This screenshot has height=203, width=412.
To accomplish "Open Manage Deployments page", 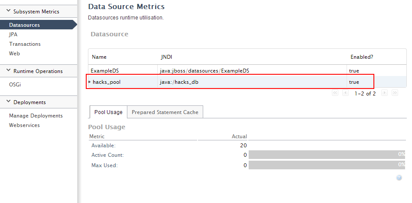I will 36,116.
